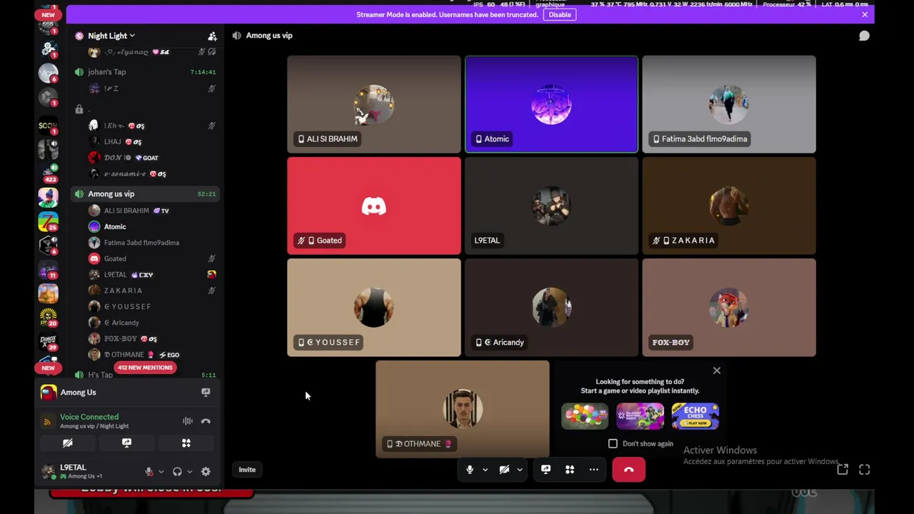This screenshot has width=914, height=514.
Task: Check the Don't show again checkbox
Action: (x=613, y=443)
